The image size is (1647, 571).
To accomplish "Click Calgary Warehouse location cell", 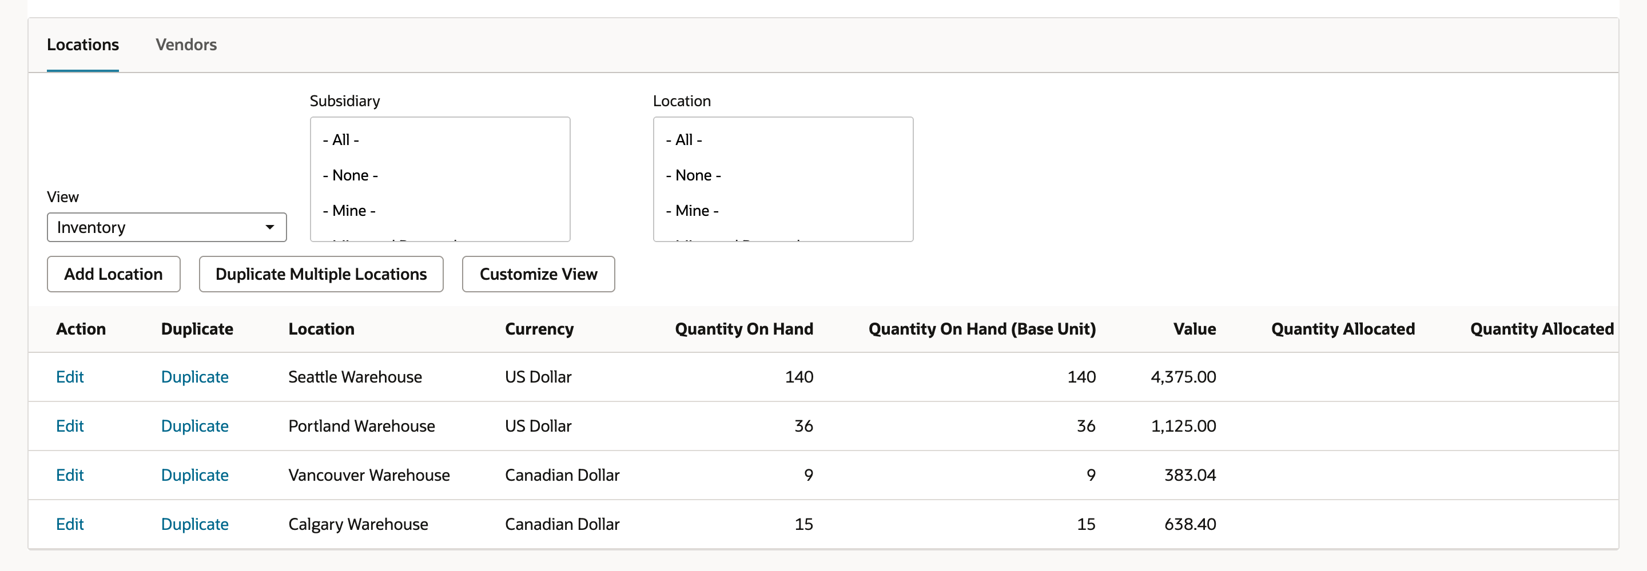I will click(x=359, y=524).
